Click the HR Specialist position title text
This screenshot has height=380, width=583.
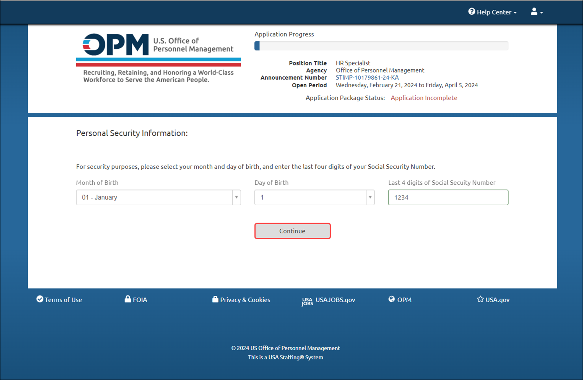tap(353, 63)
